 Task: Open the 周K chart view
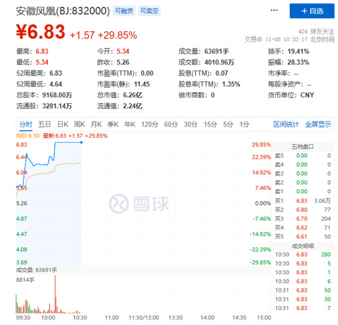pyautogui.click(x=79, y=124)
